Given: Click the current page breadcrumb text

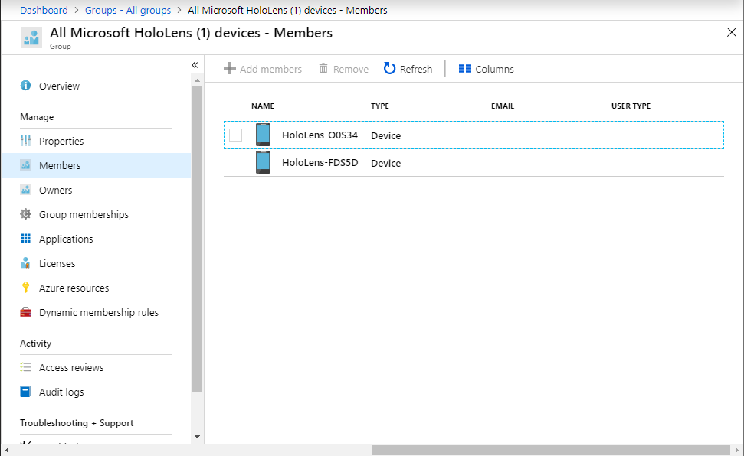Looking at the screenshot, I should point(287,11).
